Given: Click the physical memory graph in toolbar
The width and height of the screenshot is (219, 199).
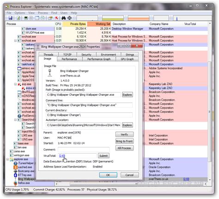Looking at the screenshot, I should point(139,18).
